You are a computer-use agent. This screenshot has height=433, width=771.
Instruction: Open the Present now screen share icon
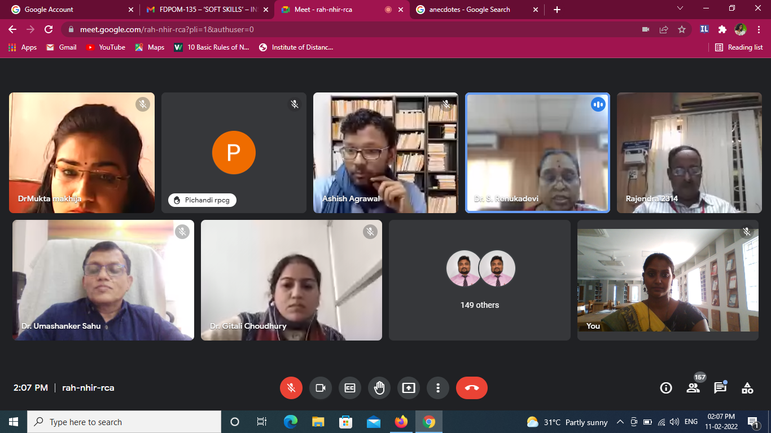pyautogui.click(x=409, y=388)
